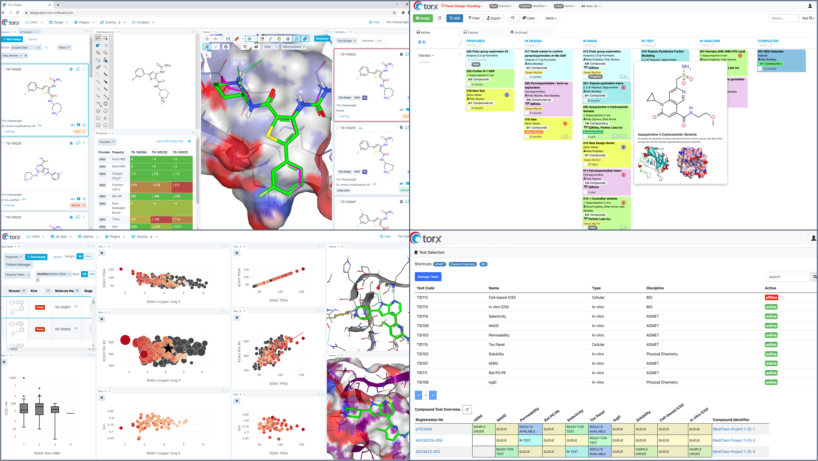The image size is (818, 461).
Task: Select the lasso tool in ChemDraw panel
Action: [x=98, y=38]
